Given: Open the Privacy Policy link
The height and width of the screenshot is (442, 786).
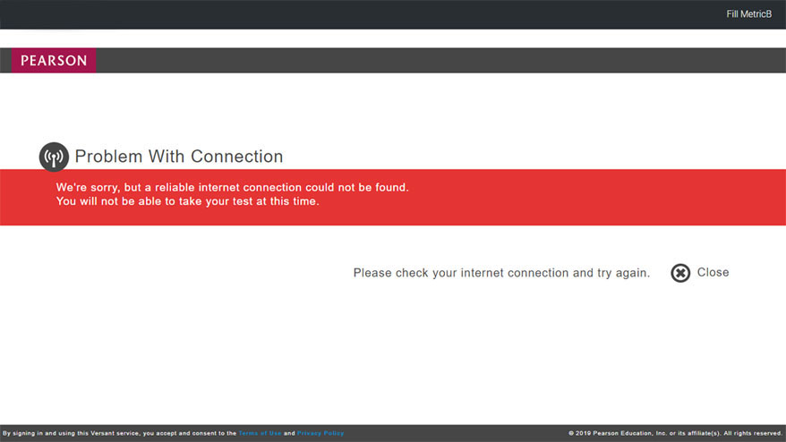Looking at the screenshot, I should click(320, 433).
